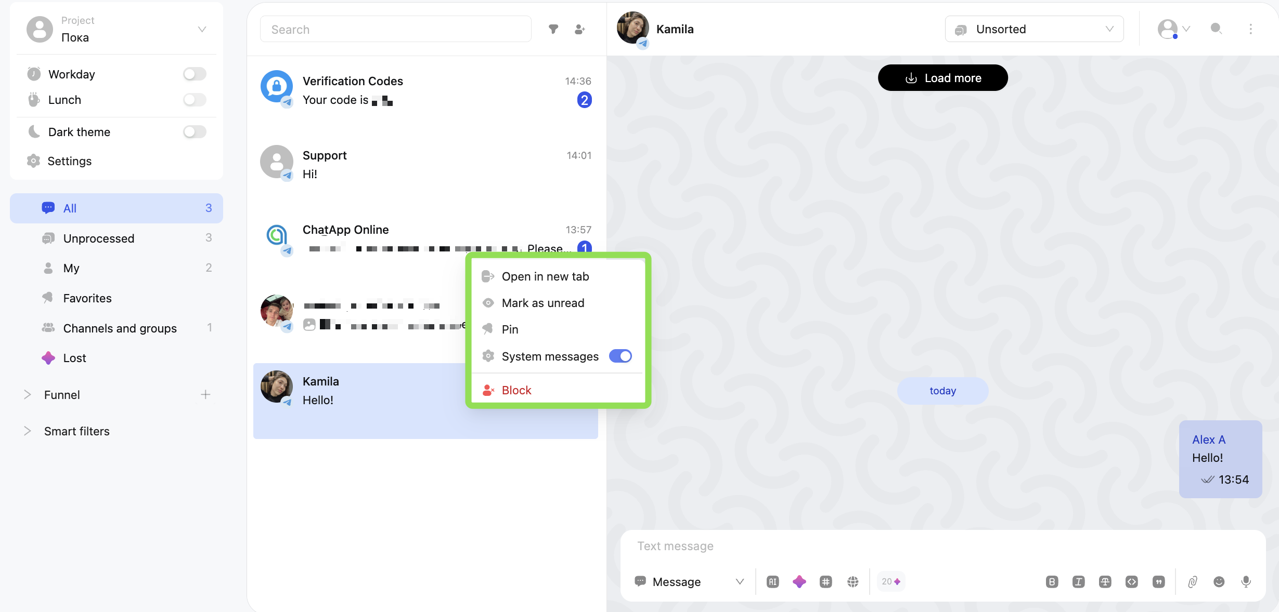Apply italic formatting
This screenshot has height=612, width=1279.
coord(1078,582)
